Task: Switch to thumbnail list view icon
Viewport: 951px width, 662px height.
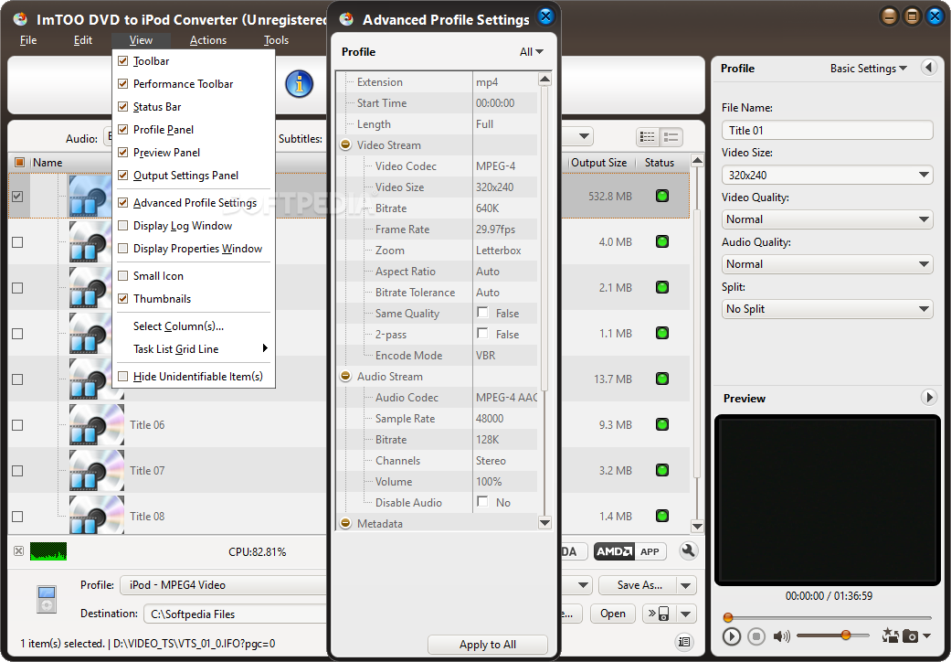Action: click(x=671, y=137)
